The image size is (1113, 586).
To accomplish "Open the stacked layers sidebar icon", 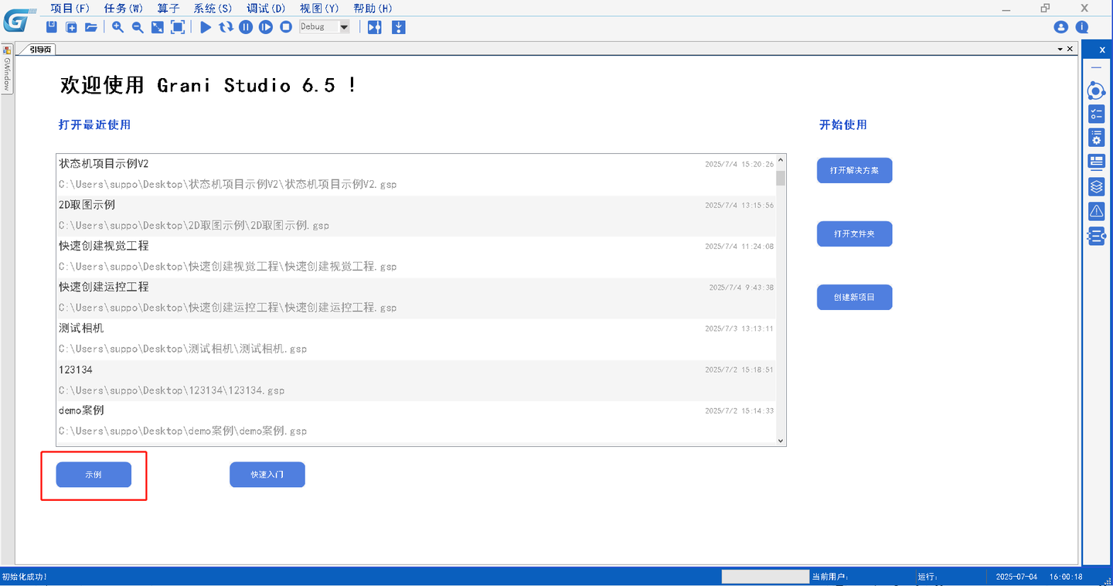I will [x=1096, y=186].
